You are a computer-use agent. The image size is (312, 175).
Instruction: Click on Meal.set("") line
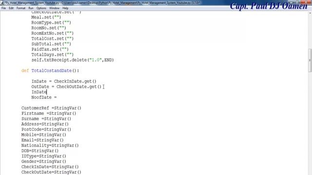point(46,17)
